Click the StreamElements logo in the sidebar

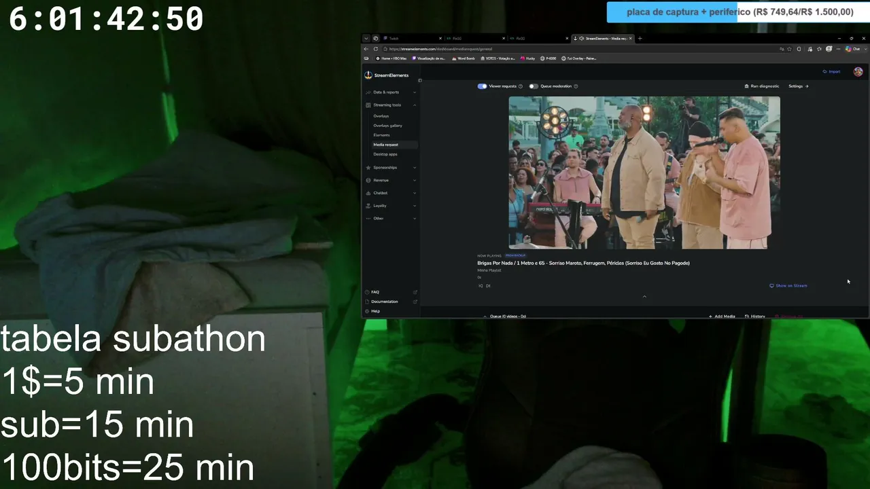pos(387,75)
